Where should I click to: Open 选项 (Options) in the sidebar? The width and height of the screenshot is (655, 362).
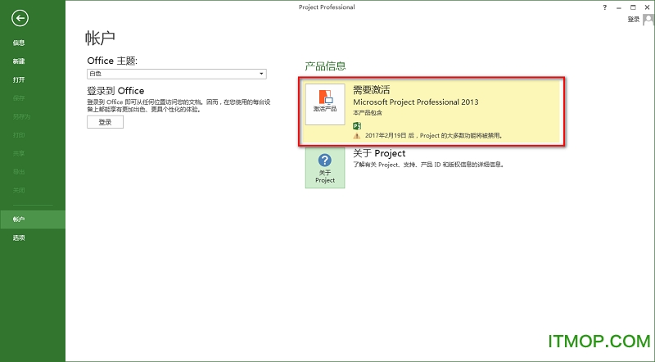pyautogui.click(x=19, y=238)
